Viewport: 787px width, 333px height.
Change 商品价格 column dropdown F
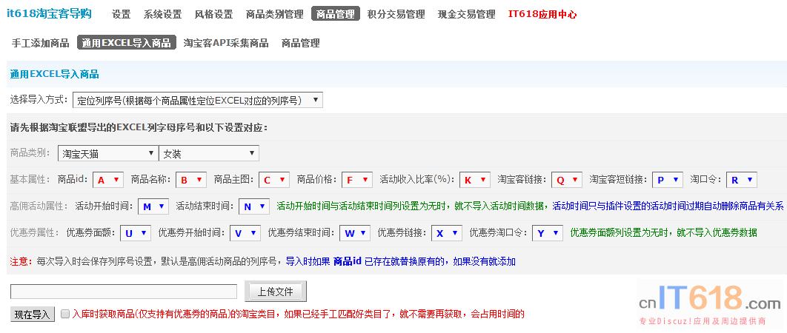pos(357,180)
